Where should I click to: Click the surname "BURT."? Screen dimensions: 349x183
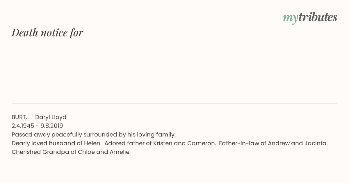coord(19,117)
